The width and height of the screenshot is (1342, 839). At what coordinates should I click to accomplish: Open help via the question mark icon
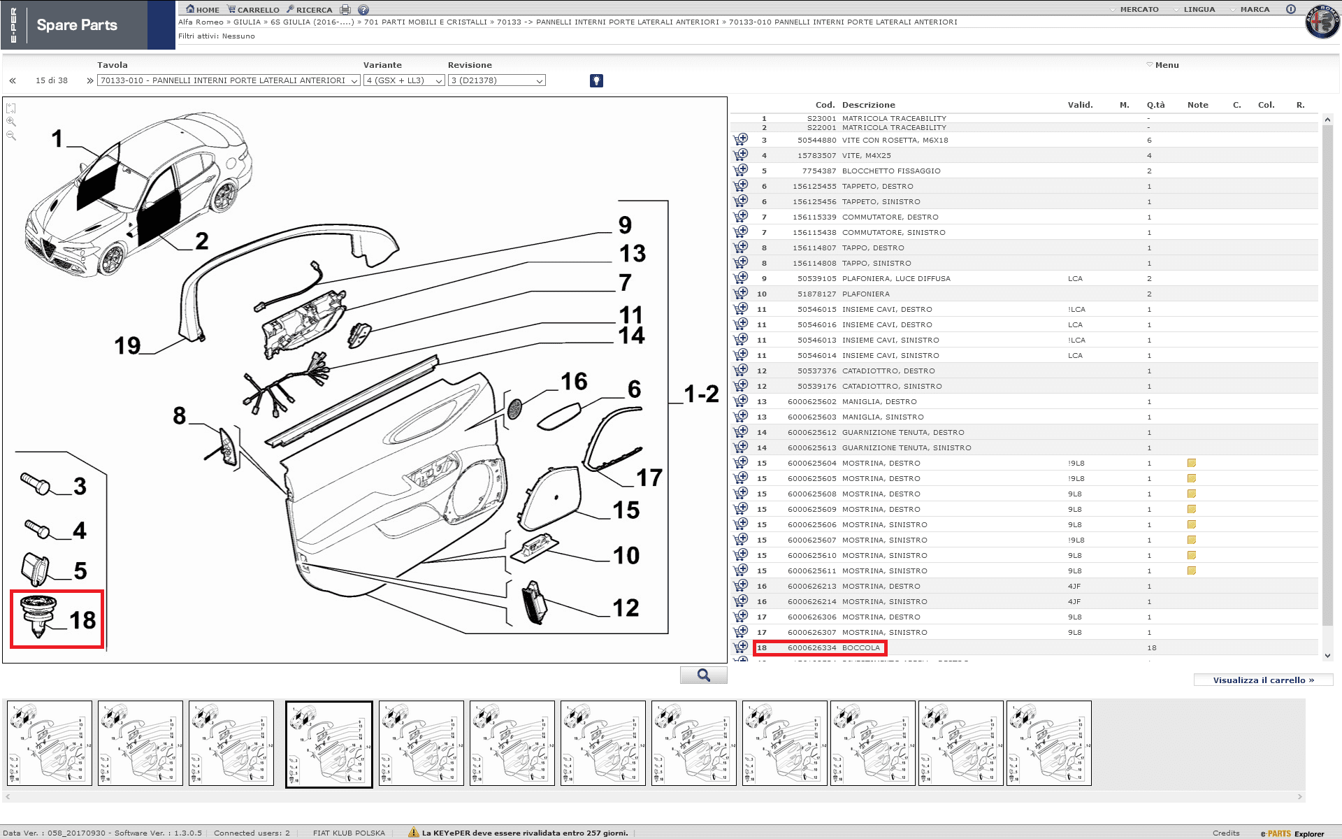point(363,10)
